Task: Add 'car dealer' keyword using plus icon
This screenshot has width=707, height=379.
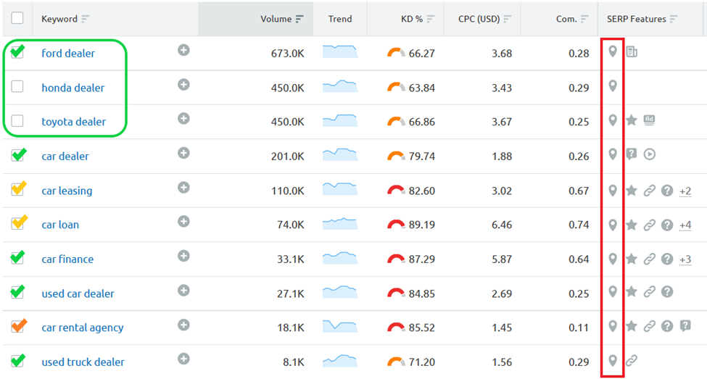Action: click(183, 153)
